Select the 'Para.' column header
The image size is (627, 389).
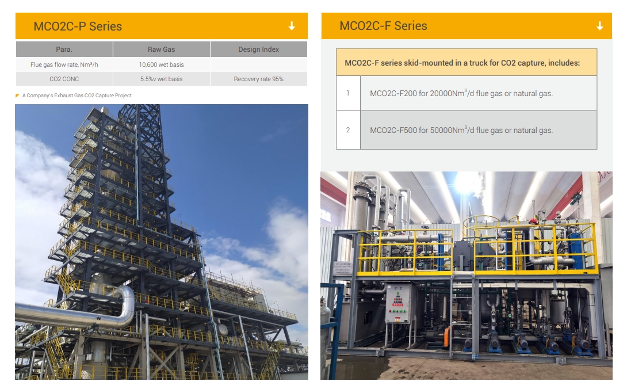tap(64, 49)
